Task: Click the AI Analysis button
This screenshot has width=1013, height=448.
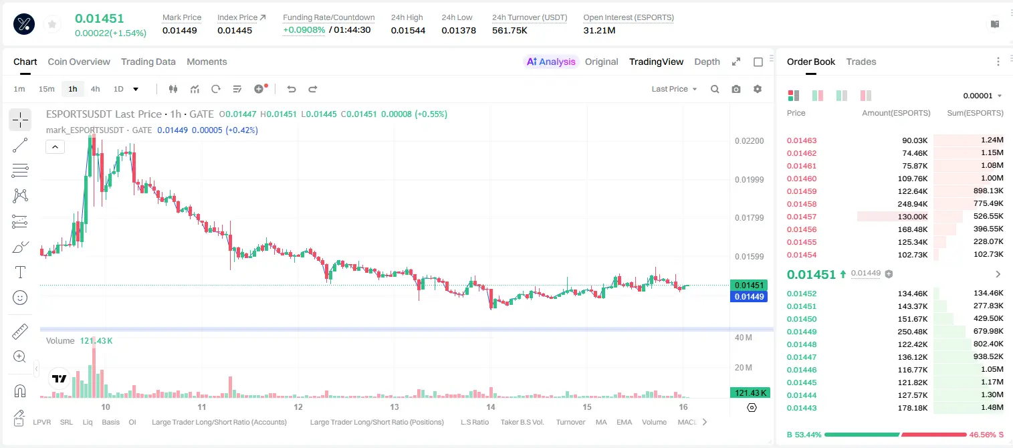Action: (550, 62)
